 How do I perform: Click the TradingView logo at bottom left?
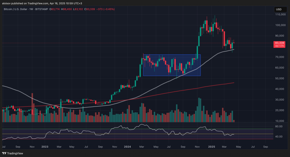click(12, 153)
